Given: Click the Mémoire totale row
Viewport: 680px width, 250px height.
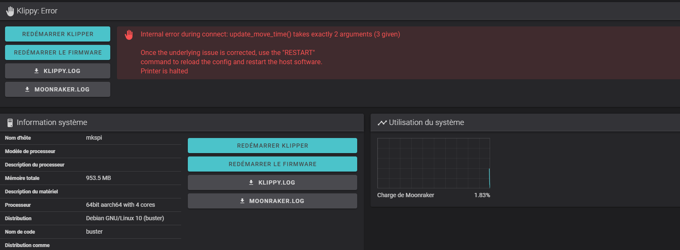Looking at the screenshot, I should pos(91,178).
